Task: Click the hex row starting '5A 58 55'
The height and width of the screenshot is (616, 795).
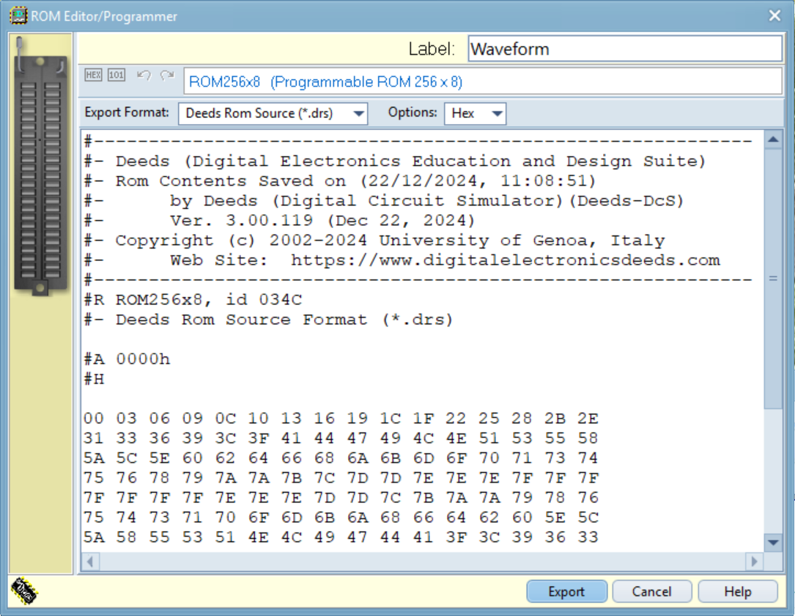Action: pyautogui.click(x=341, y=538)
